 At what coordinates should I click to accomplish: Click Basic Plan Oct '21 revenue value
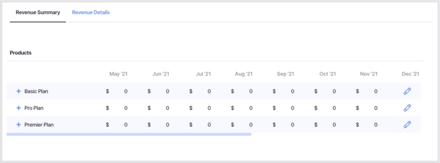coord(334,91)
